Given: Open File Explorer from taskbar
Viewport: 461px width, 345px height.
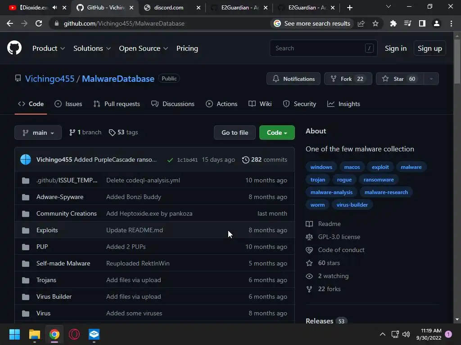Looking at the screenshot, I should tap(34, 334).
